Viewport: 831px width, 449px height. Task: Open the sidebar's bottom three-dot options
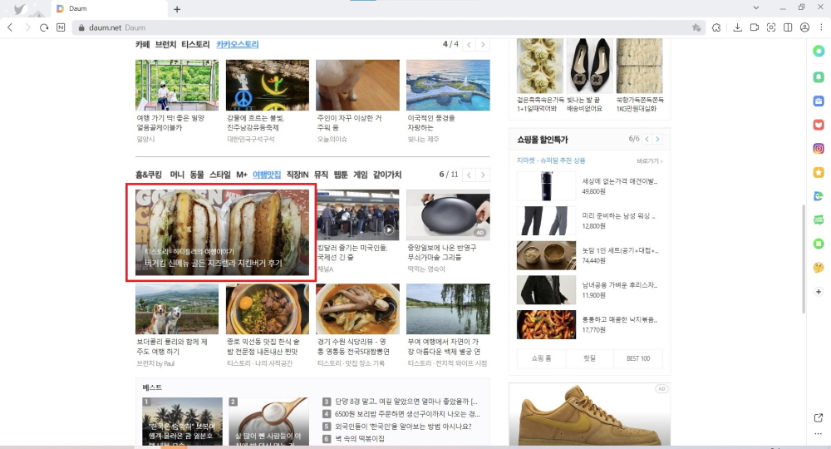pos(819,434)
